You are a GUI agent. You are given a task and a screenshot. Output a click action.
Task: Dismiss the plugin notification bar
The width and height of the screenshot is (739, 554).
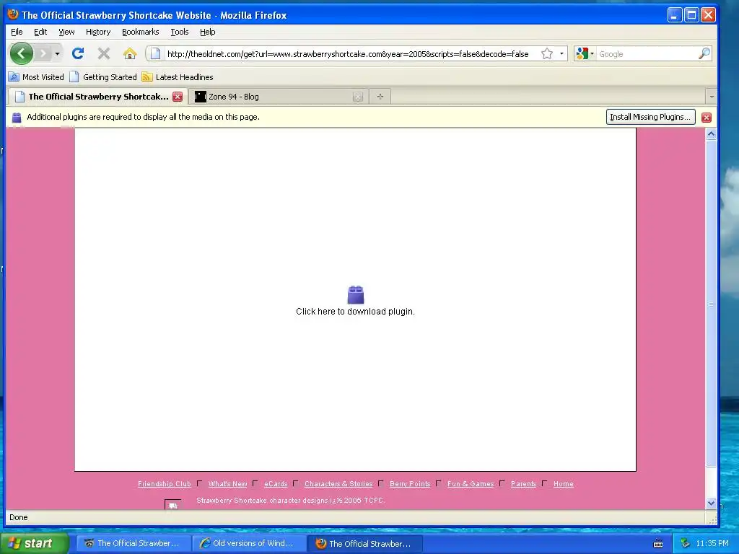coord(706,118)
